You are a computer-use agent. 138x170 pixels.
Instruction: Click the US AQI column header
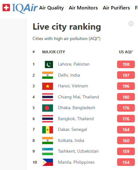coord(126,52)
